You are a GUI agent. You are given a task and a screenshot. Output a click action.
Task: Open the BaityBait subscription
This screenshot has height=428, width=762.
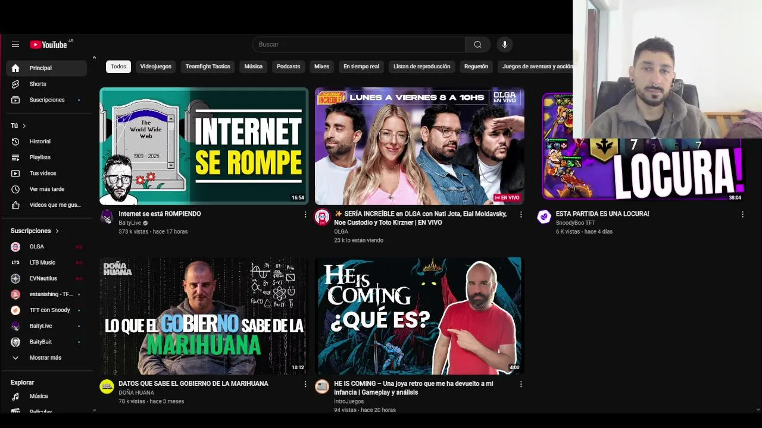coord(46,342)
